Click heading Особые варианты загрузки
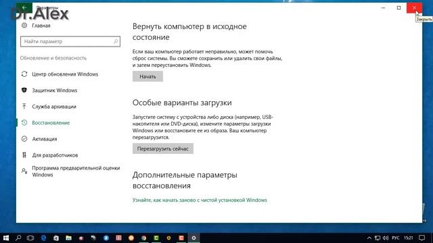Viewport: 433px width, 243px height. 182,103
